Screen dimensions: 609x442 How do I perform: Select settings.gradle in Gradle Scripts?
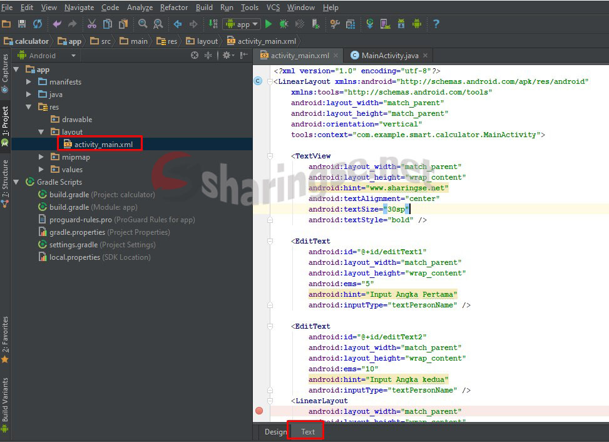coord(97,245)
